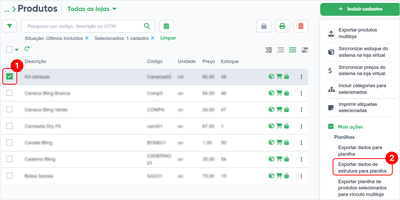400x200 pixels.
Task: Click the Estoque column header
Action: (229, 62)
